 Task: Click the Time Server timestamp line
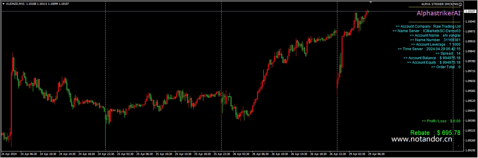pyautogui.click(x=429, y=49)
